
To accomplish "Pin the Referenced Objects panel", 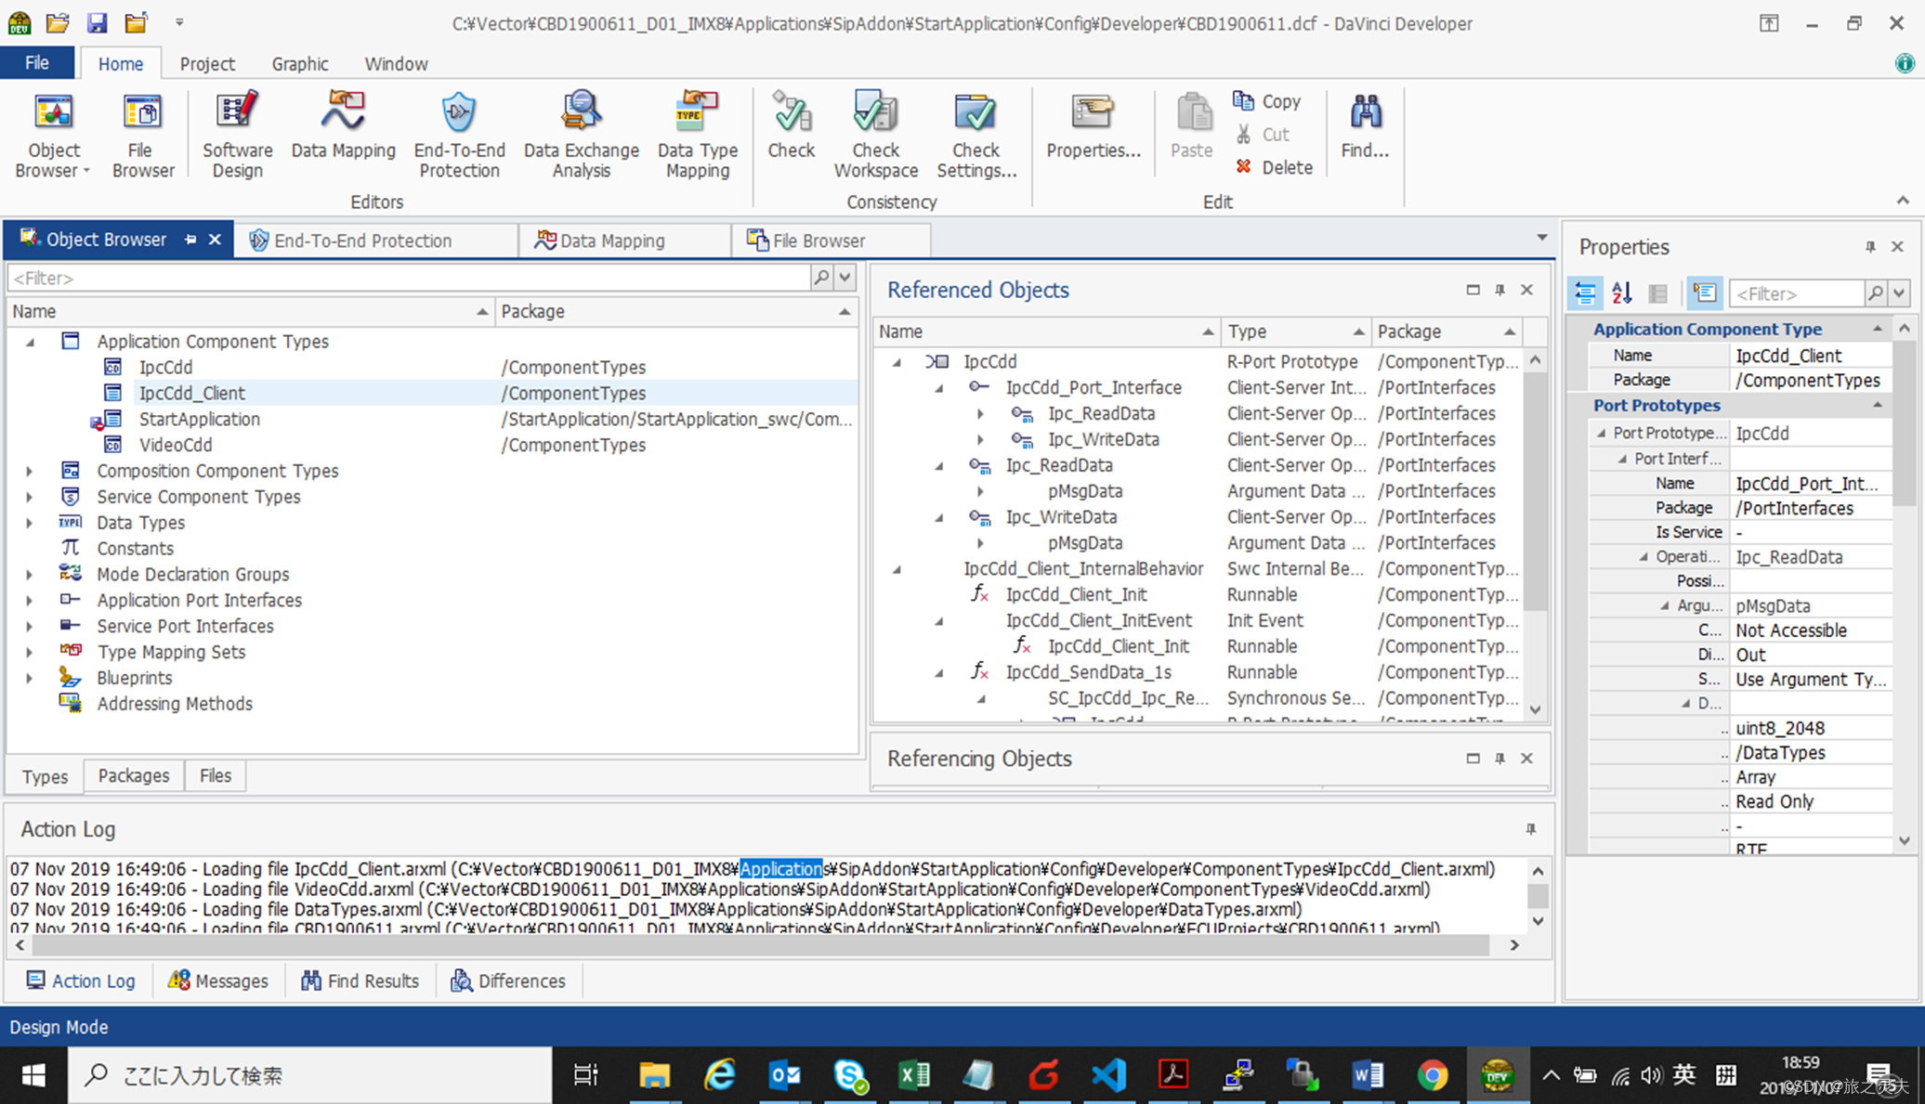I will [1499, 291].
